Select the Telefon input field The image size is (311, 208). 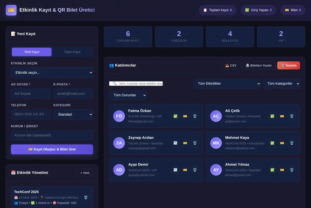click(x=31, y=114)
